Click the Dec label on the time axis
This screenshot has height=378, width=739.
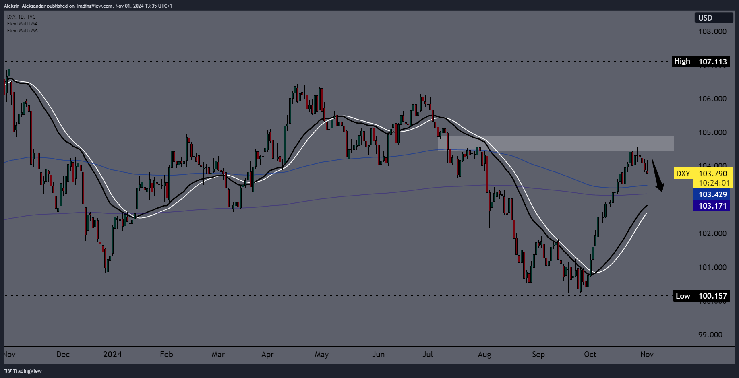[63, 354]
